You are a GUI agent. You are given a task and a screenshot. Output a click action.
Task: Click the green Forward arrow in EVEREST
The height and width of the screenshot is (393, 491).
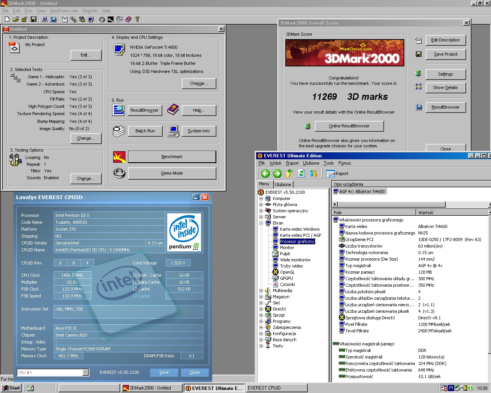pos(277,173)
